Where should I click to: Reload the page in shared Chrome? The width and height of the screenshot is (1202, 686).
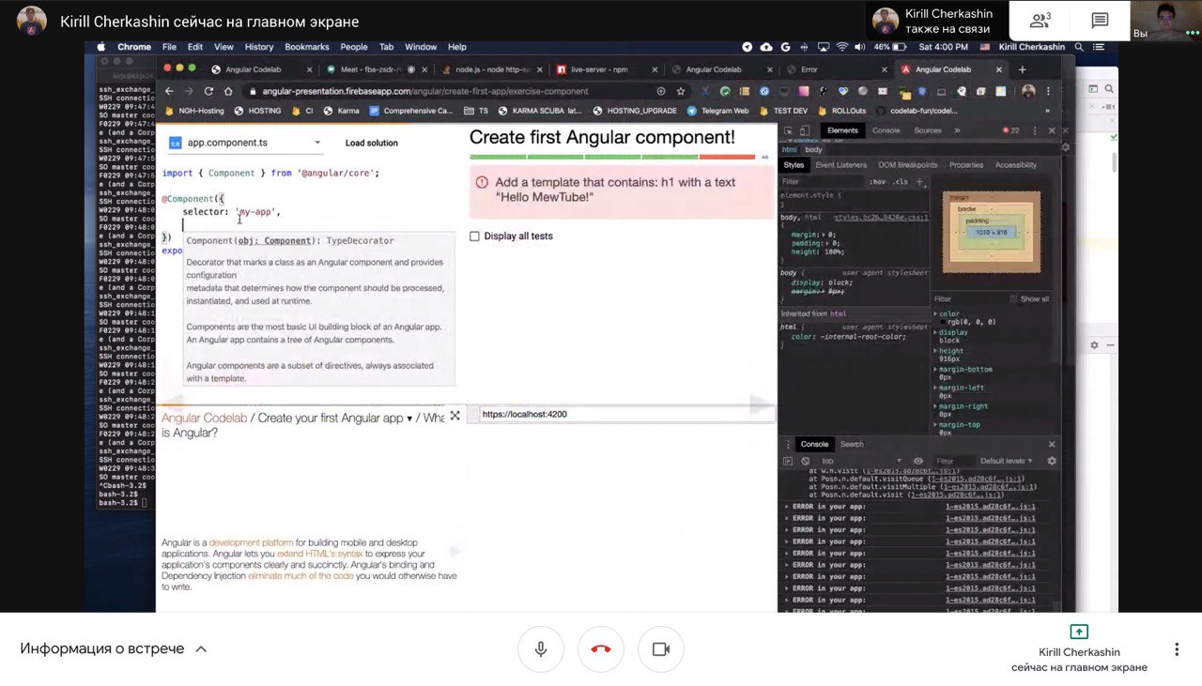coord(208,91)
